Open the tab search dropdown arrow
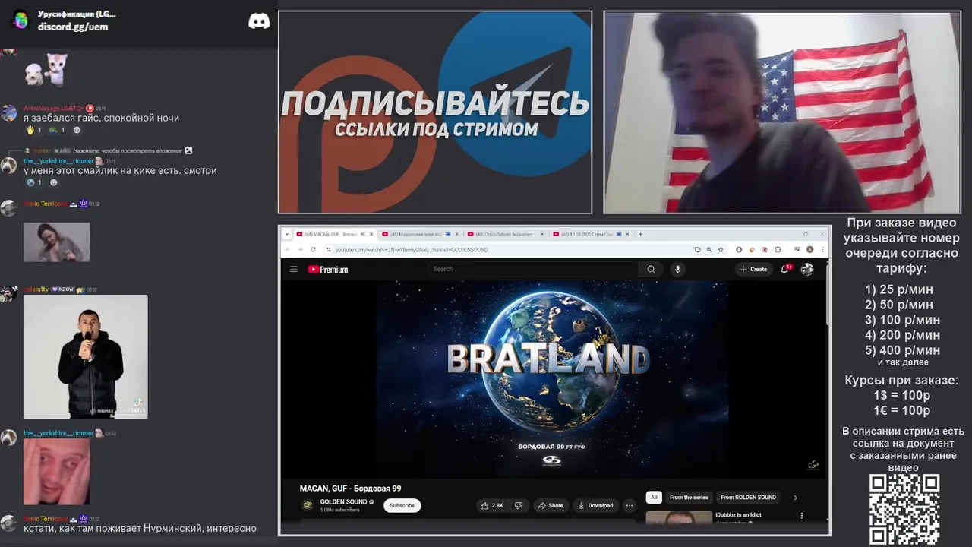This screenshot has width=972, height=547. 287,234
